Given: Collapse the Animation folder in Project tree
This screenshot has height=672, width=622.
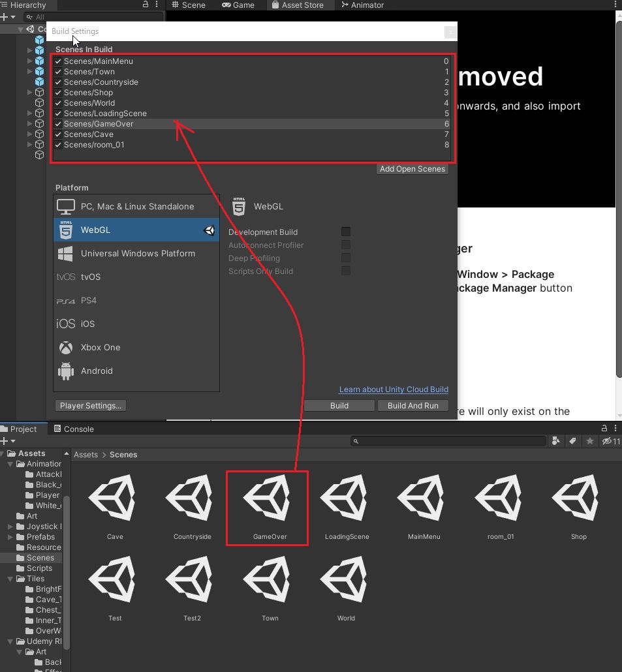Looking at the screenshot, I should click(x=10, y=464).
